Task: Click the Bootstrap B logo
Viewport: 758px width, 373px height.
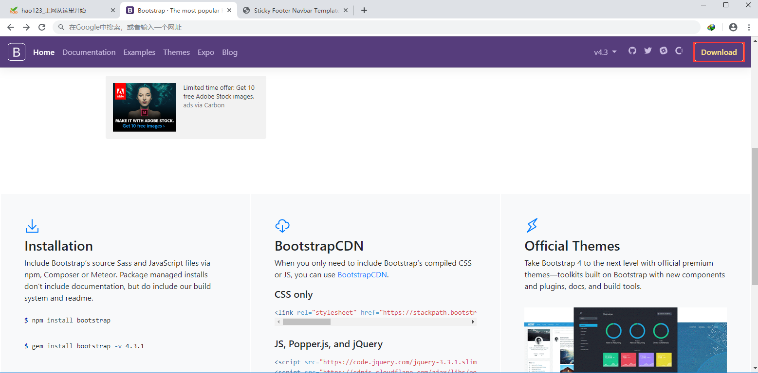Action: [x=17, y=52]
